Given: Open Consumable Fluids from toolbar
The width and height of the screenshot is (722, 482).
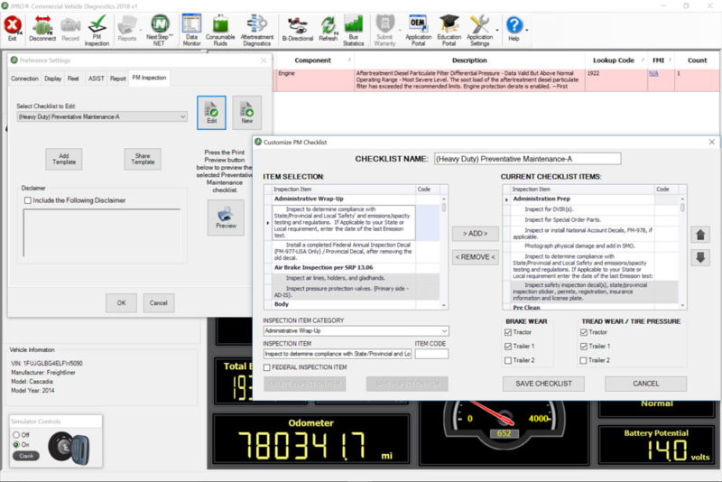Looking at the screenshot, I should pyautogui.click(x=223, y=27).
